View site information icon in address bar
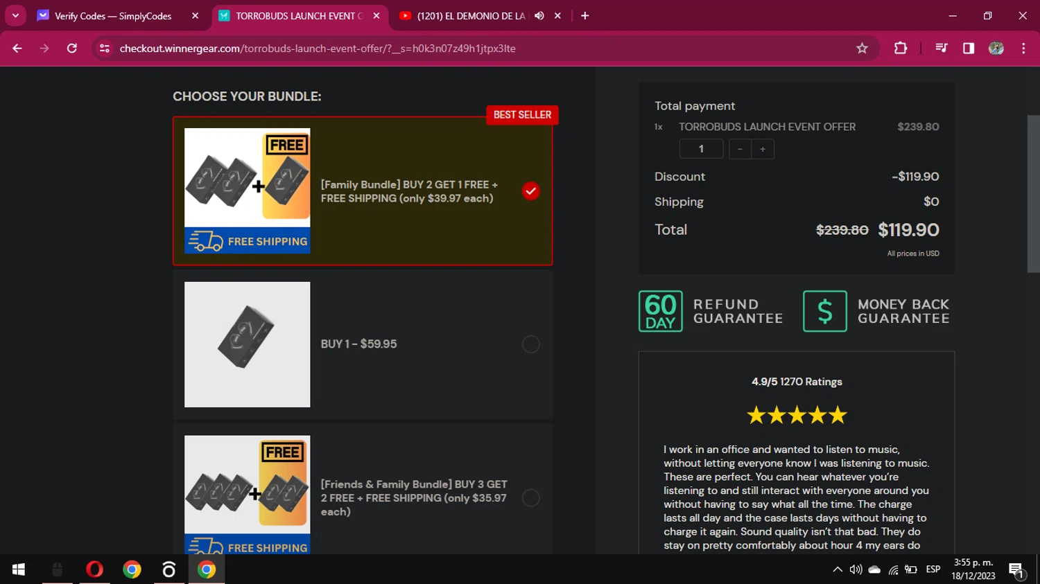The image size is (1040, 584). coord(105,48)
